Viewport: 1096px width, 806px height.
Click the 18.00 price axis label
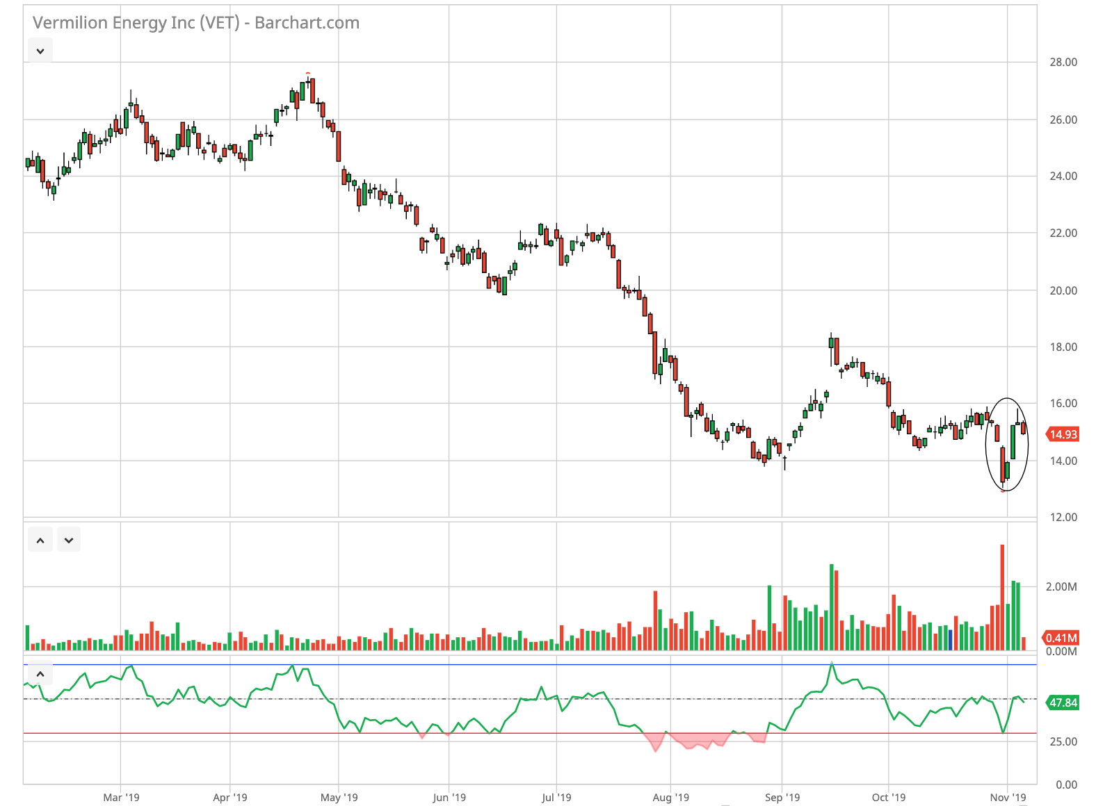tap(1063, 347)
